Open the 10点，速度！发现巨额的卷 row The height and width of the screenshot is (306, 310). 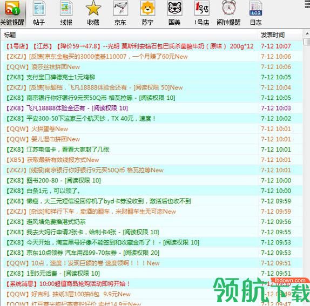coord(152,263)
